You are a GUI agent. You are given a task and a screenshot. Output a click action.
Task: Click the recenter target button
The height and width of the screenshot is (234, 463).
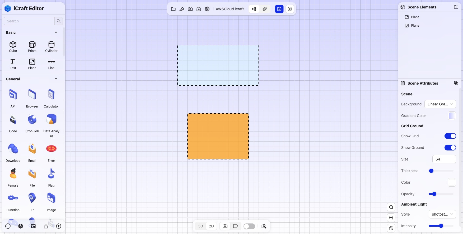point(391,228)
